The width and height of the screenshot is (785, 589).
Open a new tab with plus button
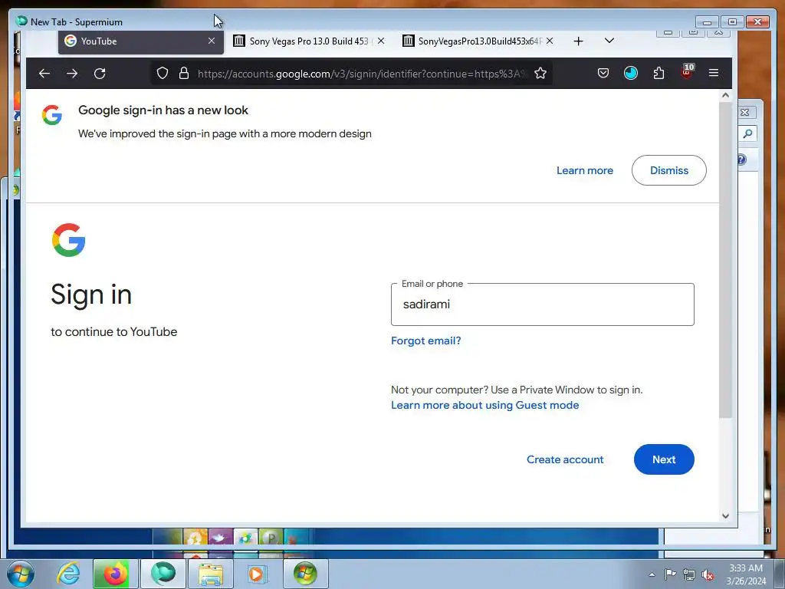(578, 41)
